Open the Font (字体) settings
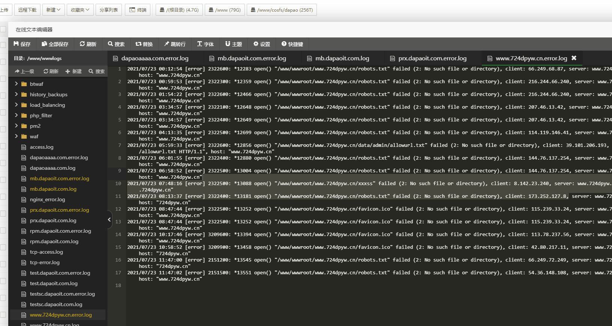The image size is (612, 326). pyautogui.click(x=199, y=44)
